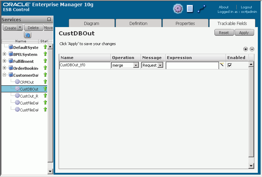Click the green status arrow for CRMOut
This screenshot has width=262, height=177.
pyautogui.click(x=45, y=82)
